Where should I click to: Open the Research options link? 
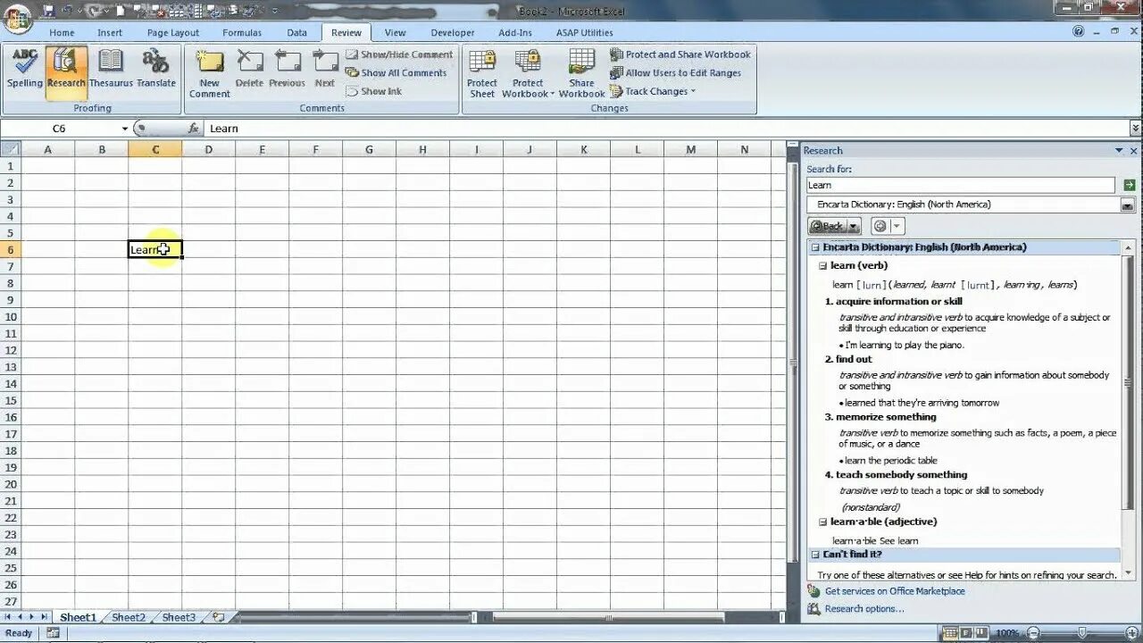coord(864,609)
